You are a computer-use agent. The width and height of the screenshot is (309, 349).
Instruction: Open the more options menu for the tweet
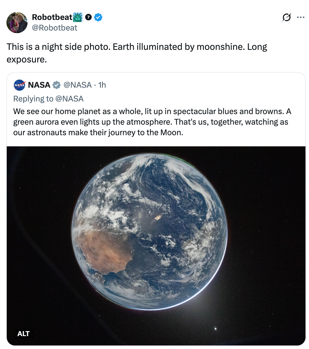pyautogui.click(x=301, y=17)
